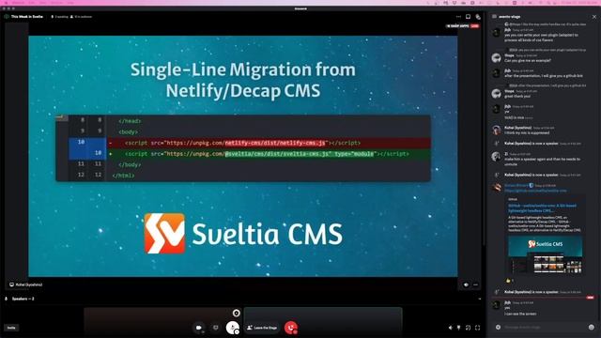Toggle the chat panel icon in top bar
The height and width of the screenshot is (338, 601).
[x=478, y=17]
